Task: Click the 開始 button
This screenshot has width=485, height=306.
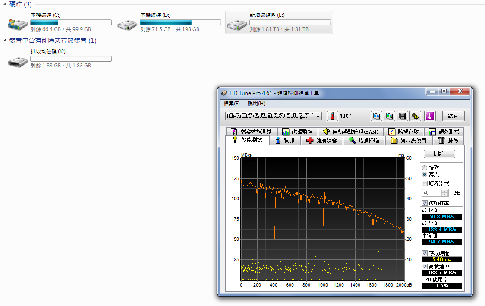Action: point(439,154)
